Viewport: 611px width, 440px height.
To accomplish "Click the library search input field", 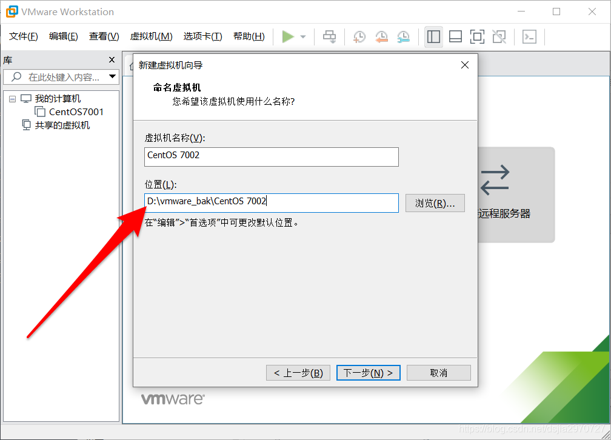I will click(x=62, y=77).
